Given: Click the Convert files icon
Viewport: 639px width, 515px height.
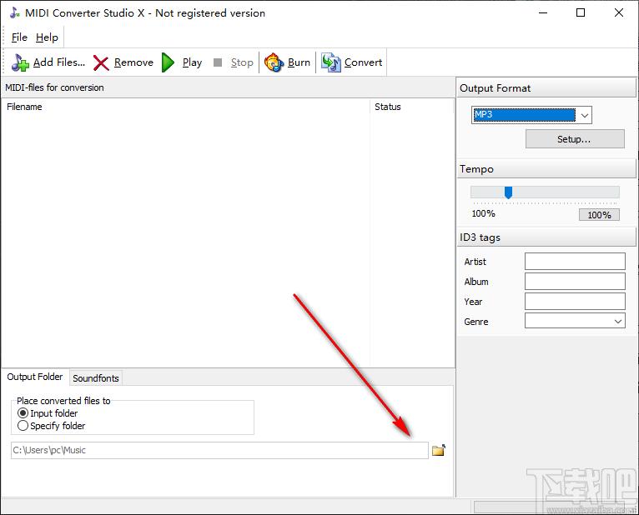Looking at the screenshot, I should (330, 62).
